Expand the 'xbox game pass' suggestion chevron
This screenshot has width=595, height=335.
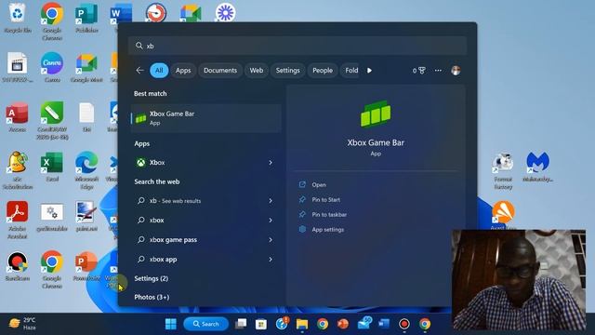pyautogui.click(x=271, y=240)
